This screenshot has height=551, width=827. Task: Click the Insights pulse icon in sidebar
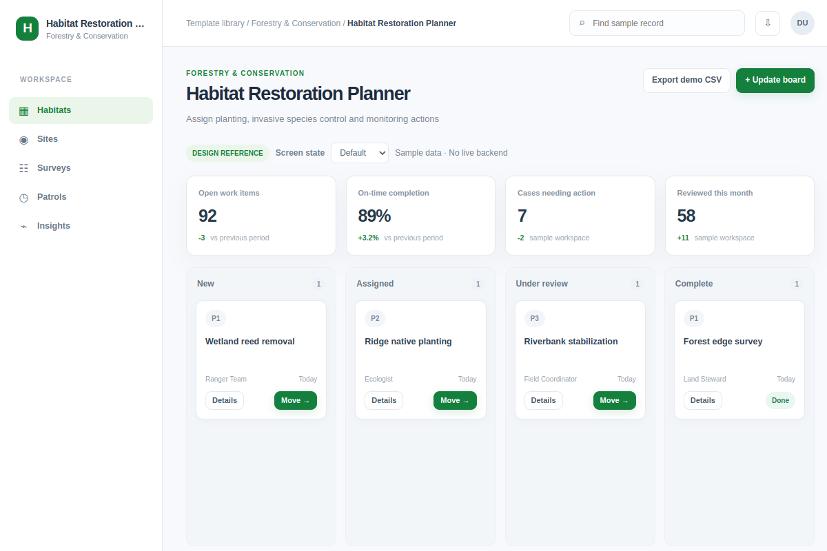(24, 226)
